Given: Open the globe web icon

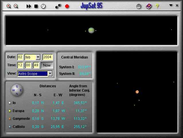Looking at the screenshot, I should point(139,6).
